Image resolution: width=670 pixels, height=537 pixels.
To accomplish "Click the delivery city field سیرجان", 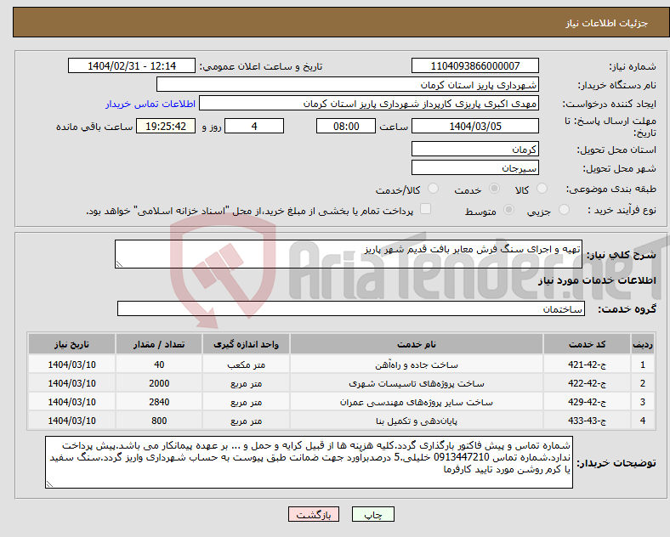I will 475,167.
